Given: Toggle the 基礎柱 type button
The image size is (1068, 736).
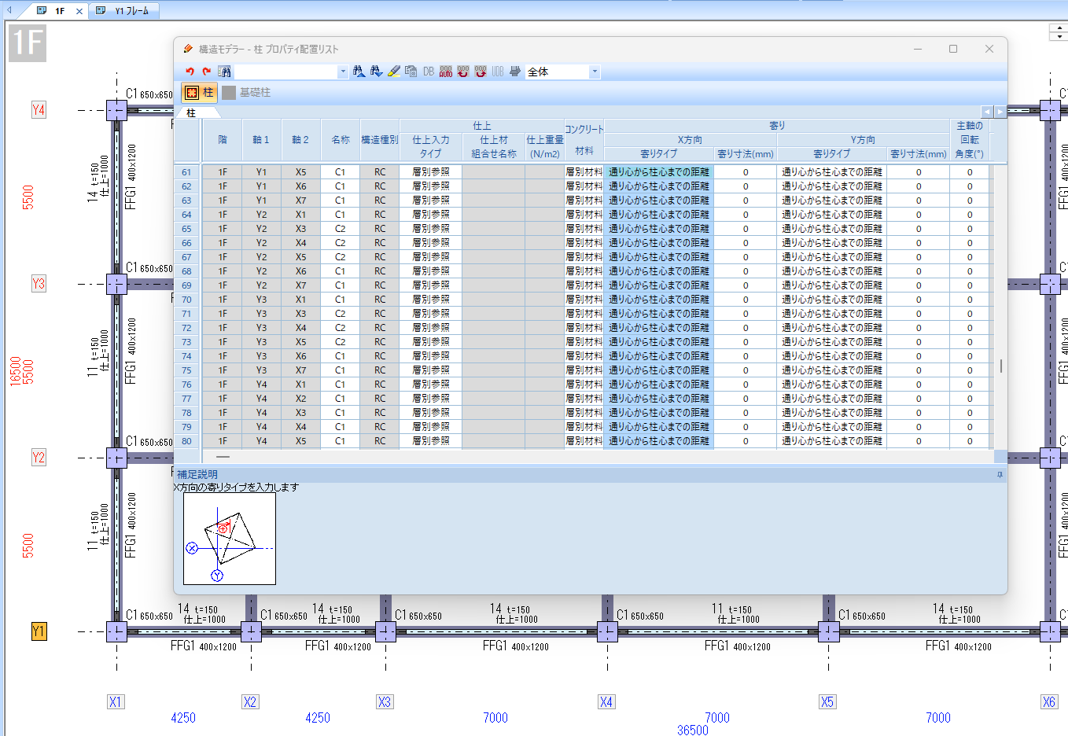Looking at the screenshot, I should pos(246,93).
